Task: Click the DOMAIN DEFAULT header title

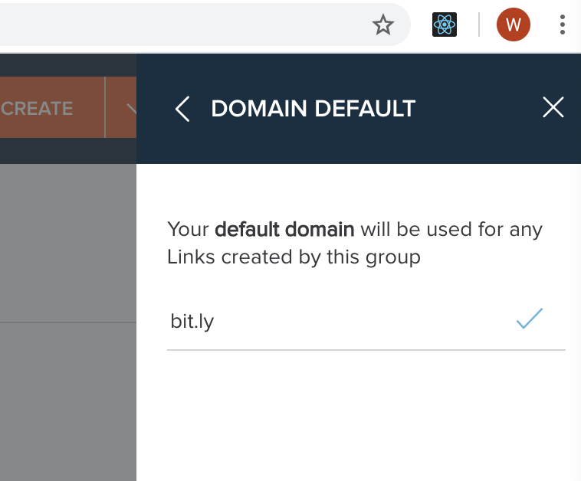Action: coord(313,109)
